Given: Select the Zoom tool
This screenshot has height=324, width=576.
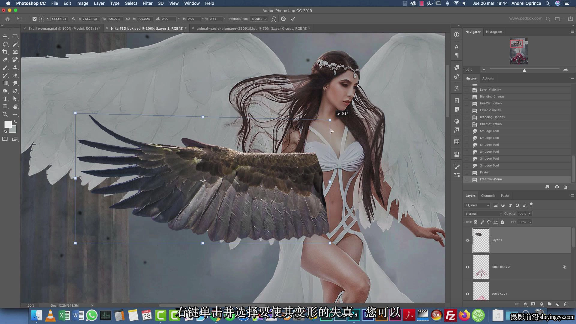Looking at the screenshot, I should pyautogui.click(x=5, y=114).
